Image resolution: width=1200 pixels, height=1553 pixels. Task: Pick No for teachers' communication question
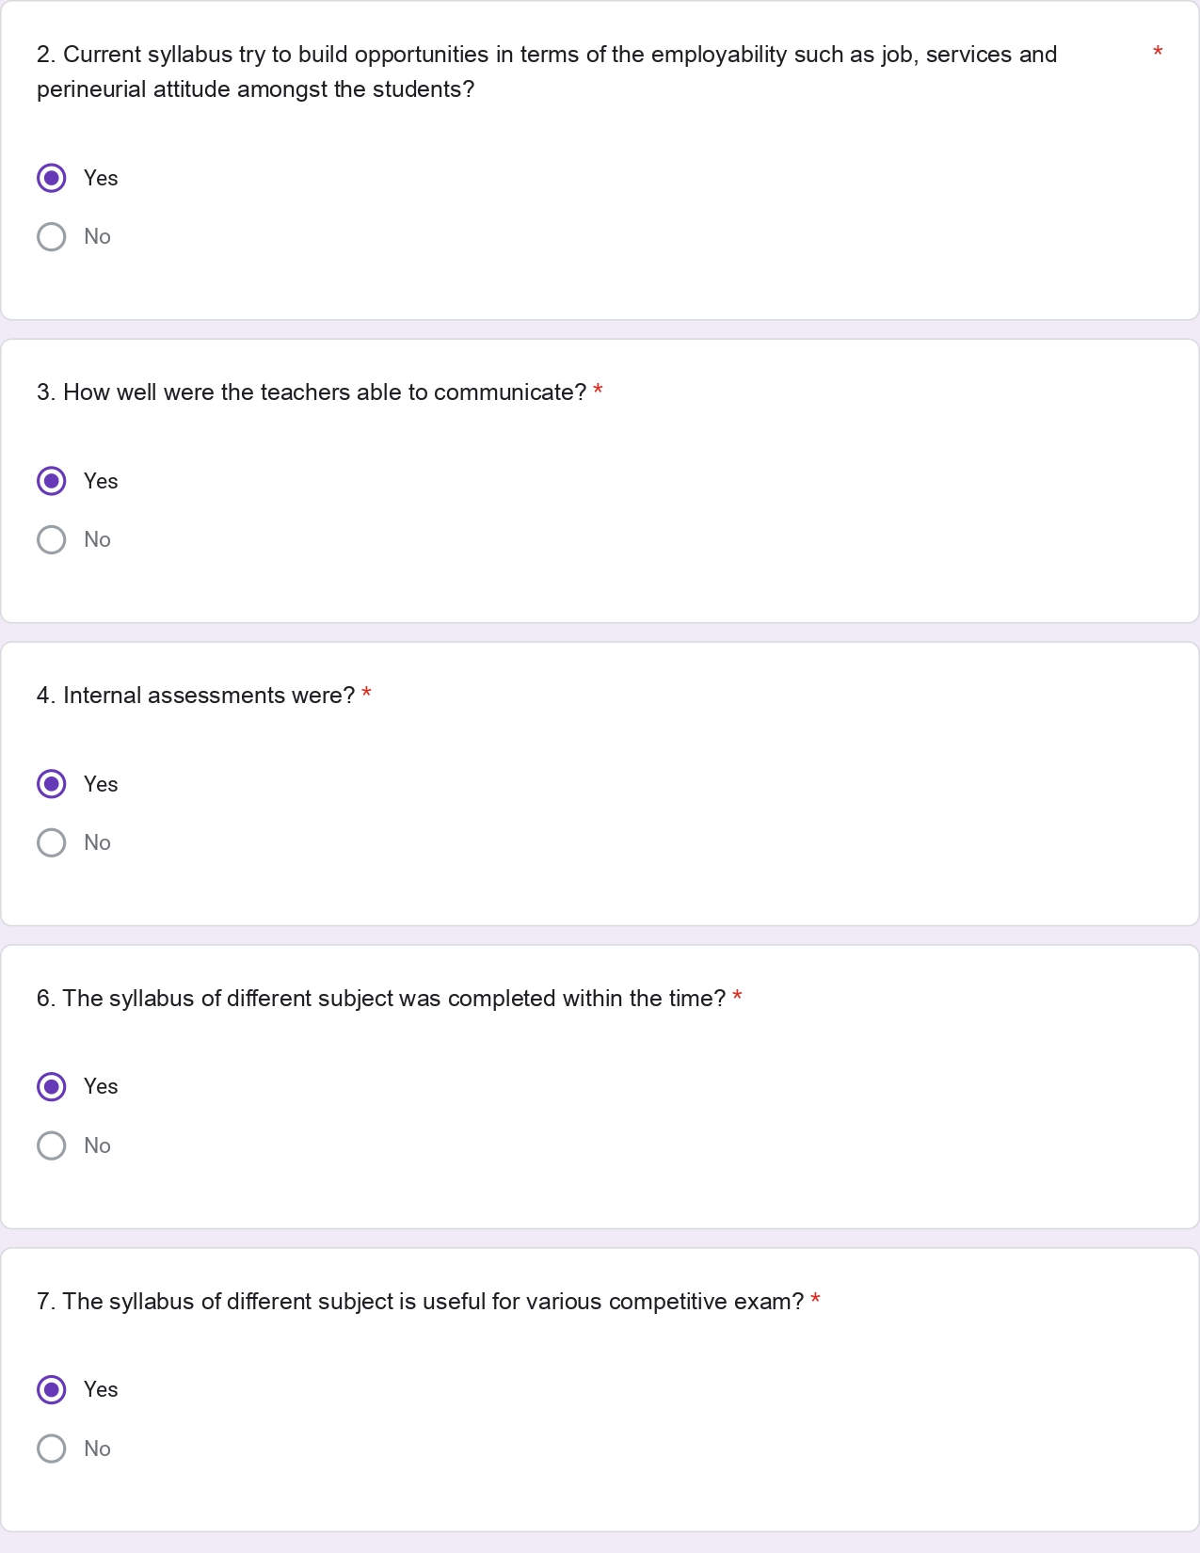(52, 539)
